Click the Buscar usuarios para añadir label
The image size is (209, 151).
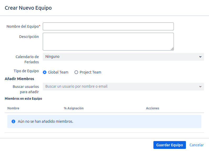point(26,89)
